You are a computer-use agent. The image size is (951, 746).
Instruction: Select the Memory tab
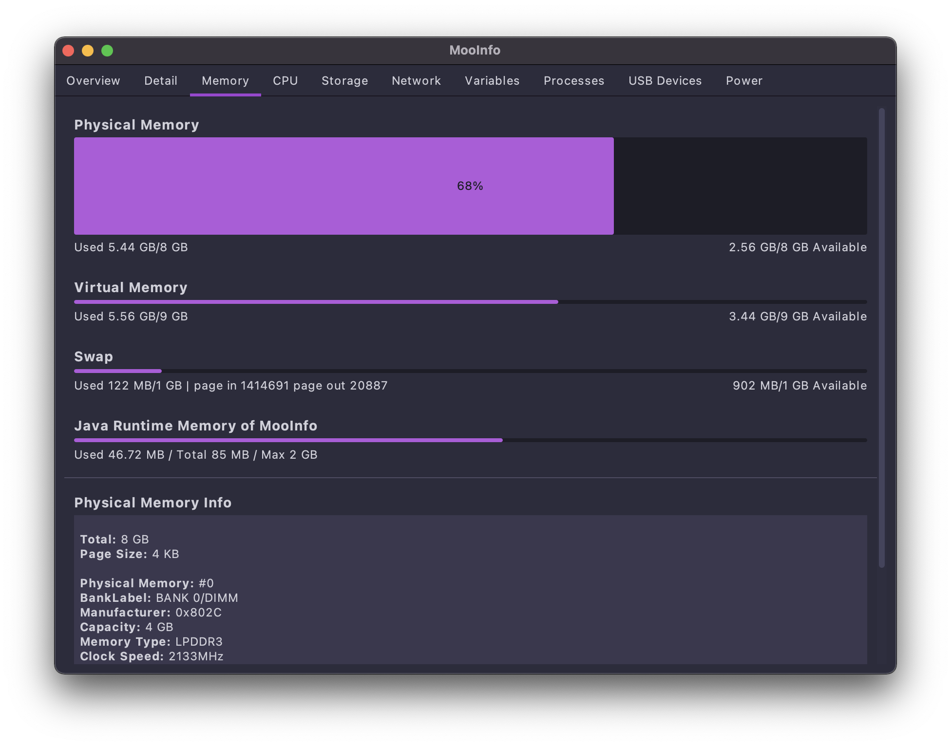click(x=225, y=81)
